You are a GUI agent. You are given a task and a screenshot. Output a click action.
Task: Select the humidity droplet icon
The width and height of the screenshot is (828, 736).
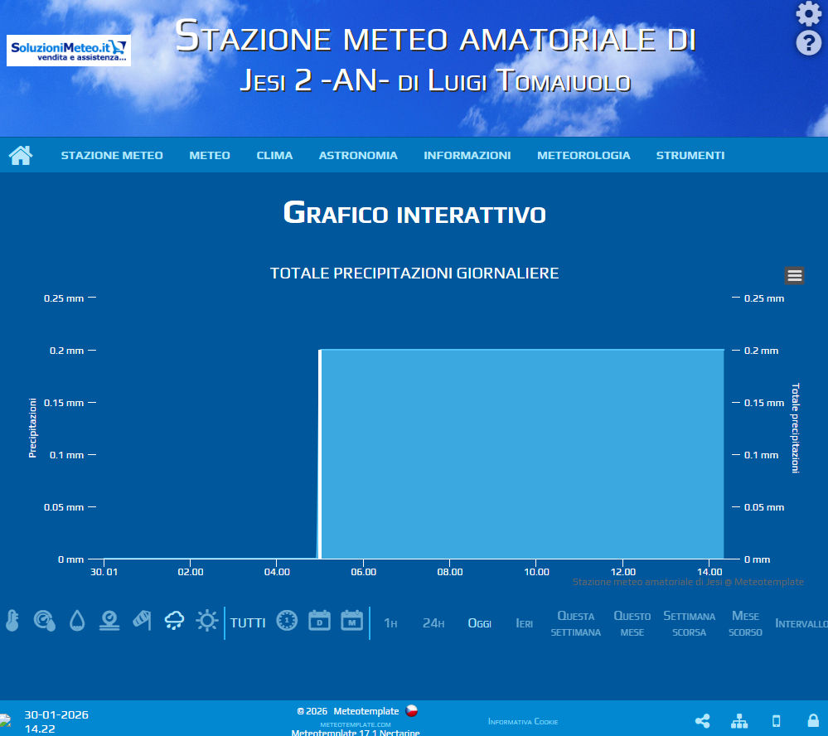coord(77,621)
